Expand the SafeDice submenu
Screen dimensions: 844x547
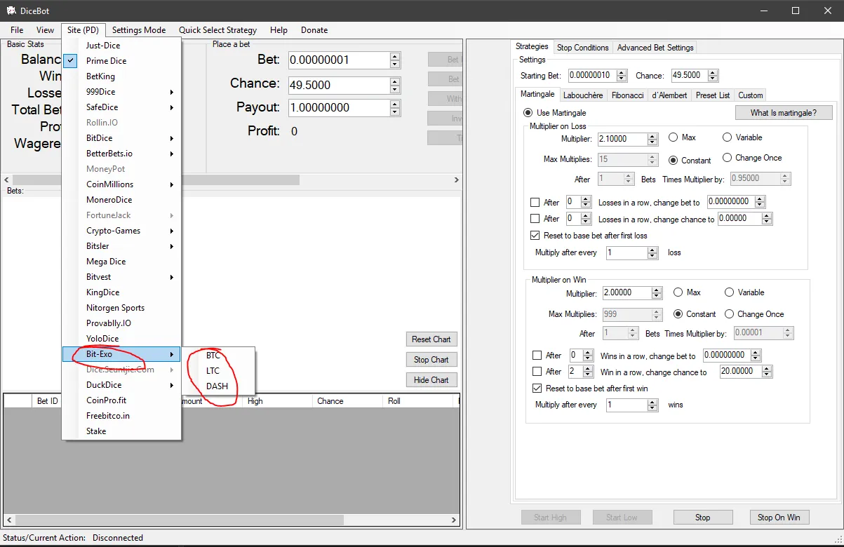(121, 107)
